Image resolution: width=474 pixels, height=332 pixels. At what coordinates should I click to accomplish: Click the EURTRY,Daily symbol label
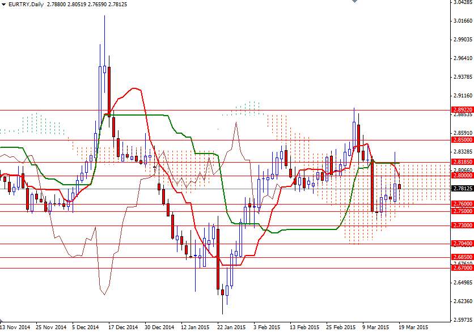coord(26,4)
